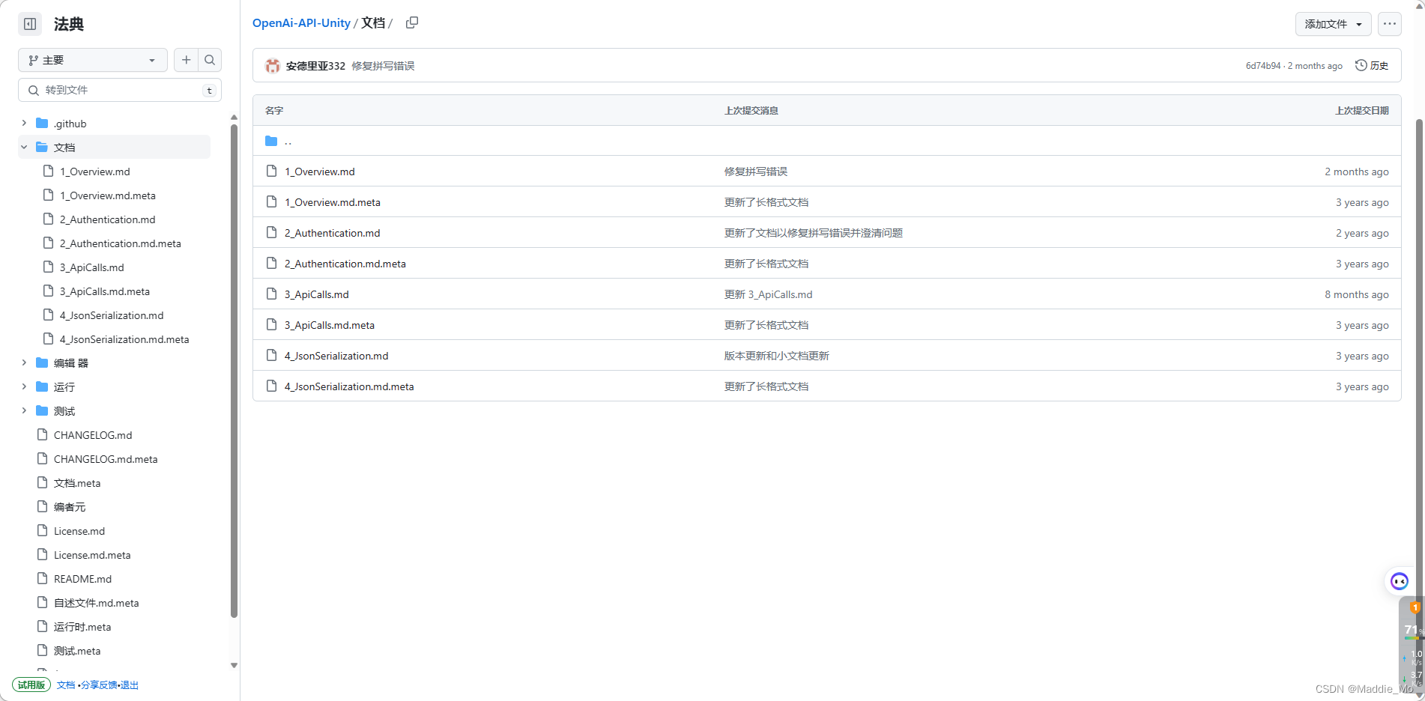Click author name 安德里亚332
Image resolution: width=1425 pixels, height=701 pixels.
pos(315,66)
